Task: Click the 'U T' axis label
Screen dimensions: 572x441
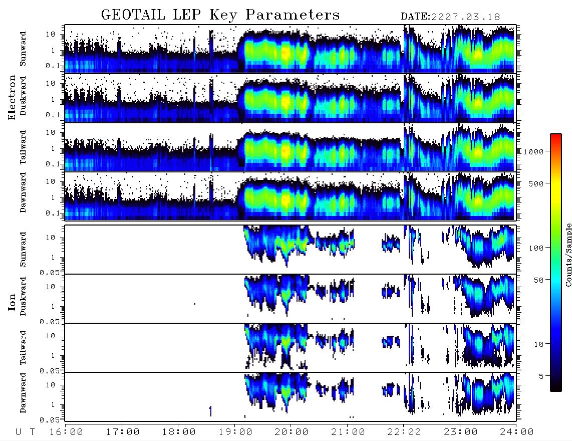Action: click(x=26, y=432)
